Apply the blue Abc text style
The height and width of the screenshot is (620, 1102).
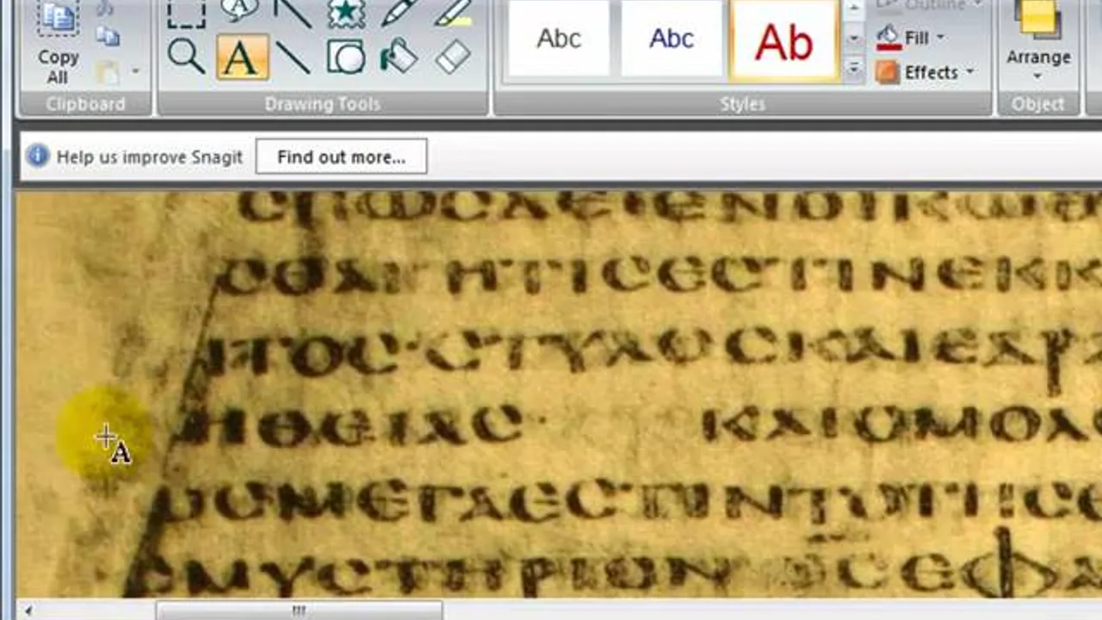[672, 38]
